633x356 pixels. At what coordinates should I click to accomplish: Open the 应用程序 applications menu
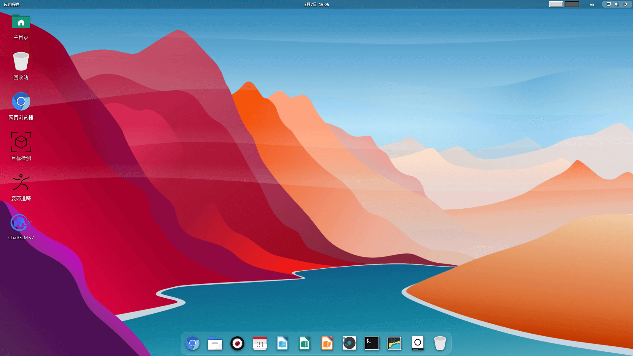click(x=12, y=4)
